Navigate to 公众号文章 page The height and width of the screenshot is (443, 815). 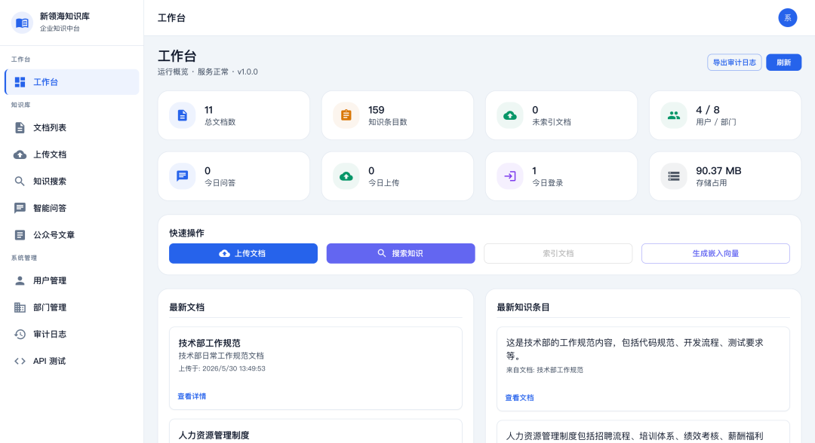[72, 235]
